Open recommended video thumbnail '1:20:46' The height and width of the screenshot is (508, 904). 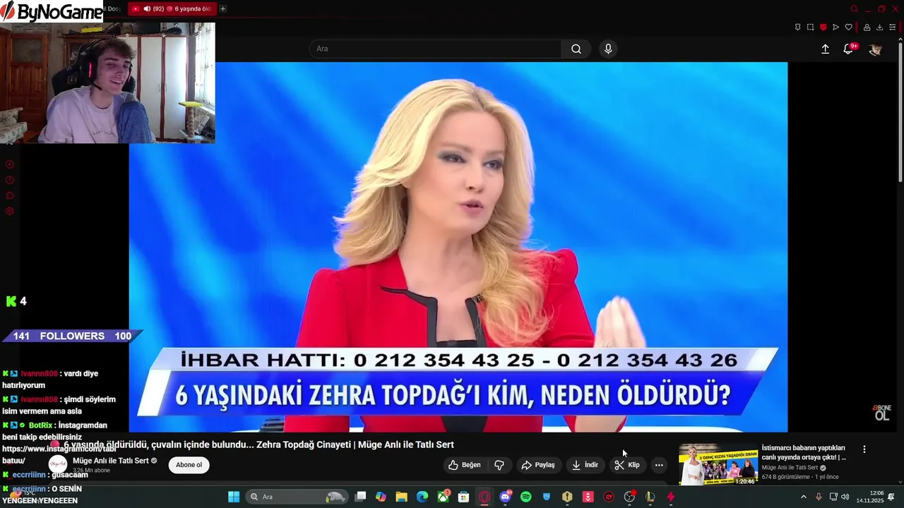tap(718, 464)
